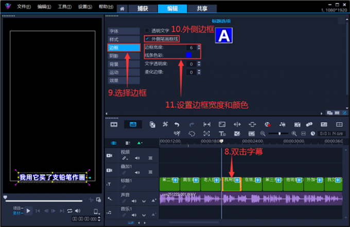Image resolution: width=350 pixels, height=227 pixels.
Task: Select the 运动 options category
Action: (124, 72)
